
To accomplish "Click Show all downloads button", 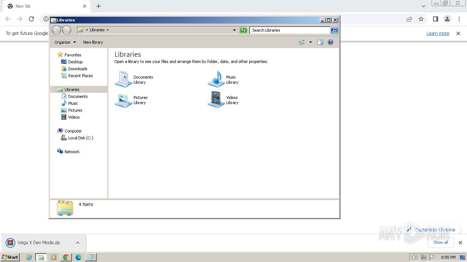I will (x=440, y=242).
